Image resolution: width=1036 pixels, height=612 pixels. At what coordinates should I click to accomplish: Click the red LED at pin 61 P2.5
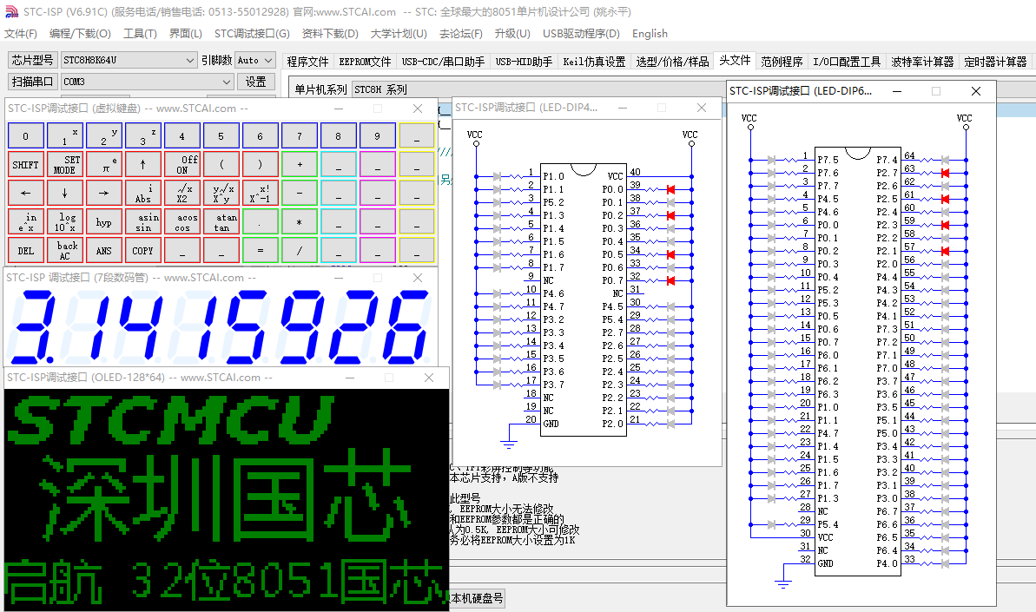[945, 199]
